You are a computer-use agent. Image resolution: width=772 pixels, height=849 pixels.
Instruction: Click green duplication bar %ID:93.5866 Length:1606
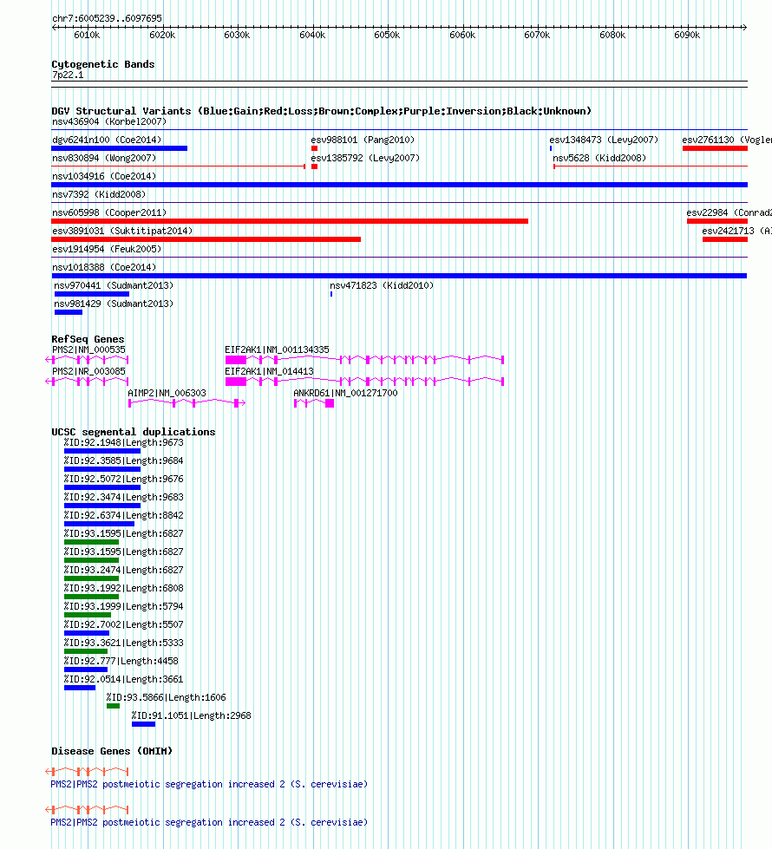(x=114, y=706)
